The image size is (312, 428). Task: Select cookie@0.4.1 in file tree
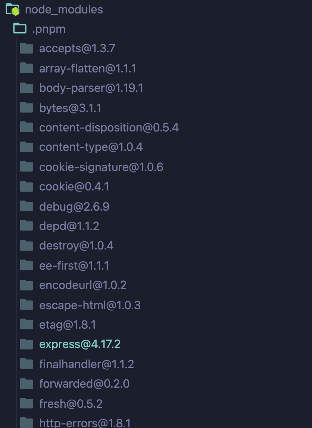(x=74, y=187)
